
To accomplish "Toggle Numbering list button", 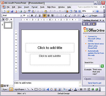I will coord(57,16).
